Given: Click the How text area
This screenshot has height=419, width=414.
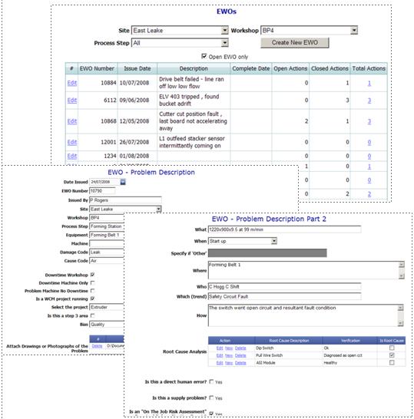Looking at the screenshot, I should click(303, 315).
